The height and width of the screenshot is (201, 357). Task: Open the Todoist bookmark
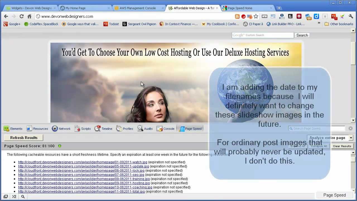[111, 24]
